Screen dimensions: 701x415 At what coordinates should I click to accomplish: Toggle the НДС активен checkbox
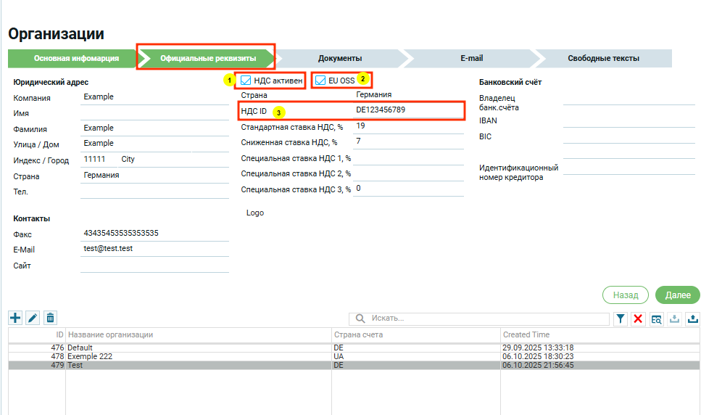[246, 81]
